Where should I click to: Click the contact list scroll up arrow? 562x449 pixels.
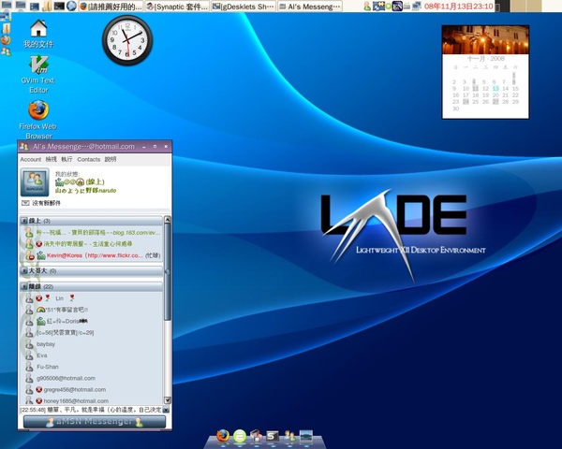[x=168, y=220]
